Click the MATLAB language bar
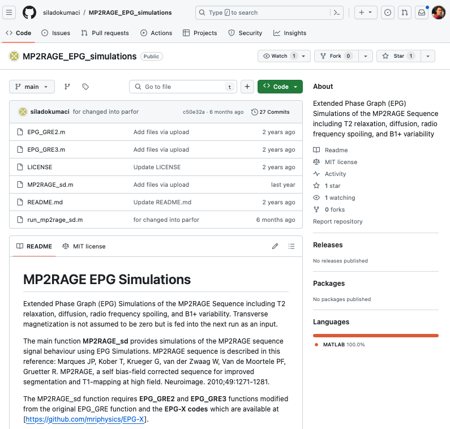This screenshot has height=429, width=450. [x=375, y=336]
